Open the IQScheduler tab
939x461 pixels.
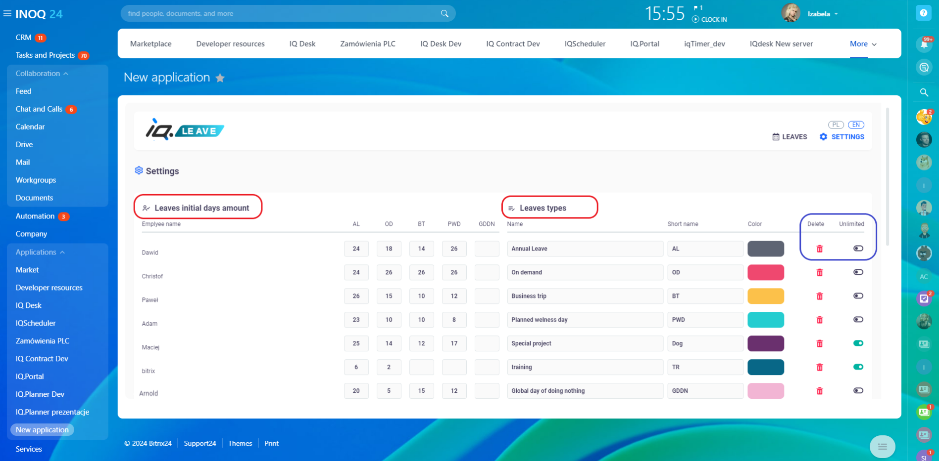[x=585, y=44]
